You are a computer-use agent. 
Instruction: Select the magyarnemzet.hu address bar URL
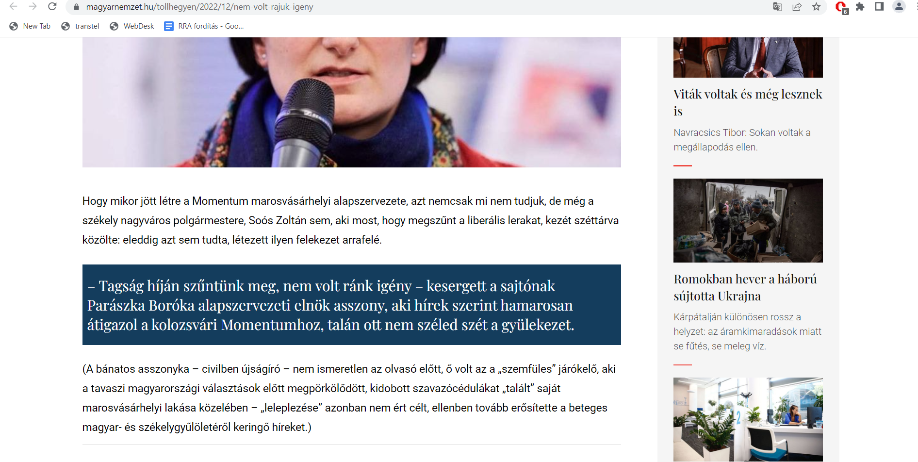coord(199,7)
